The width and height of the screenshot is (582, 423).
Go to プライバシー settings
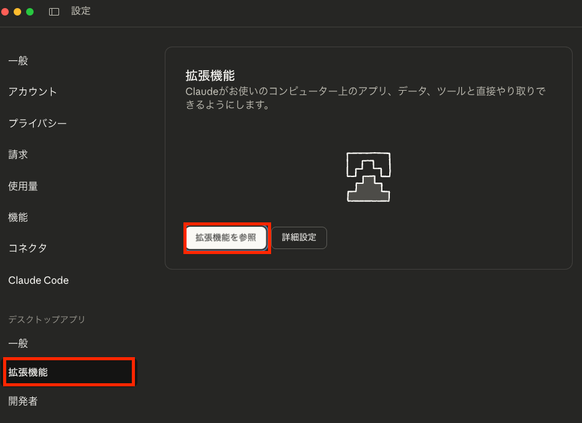37,124
